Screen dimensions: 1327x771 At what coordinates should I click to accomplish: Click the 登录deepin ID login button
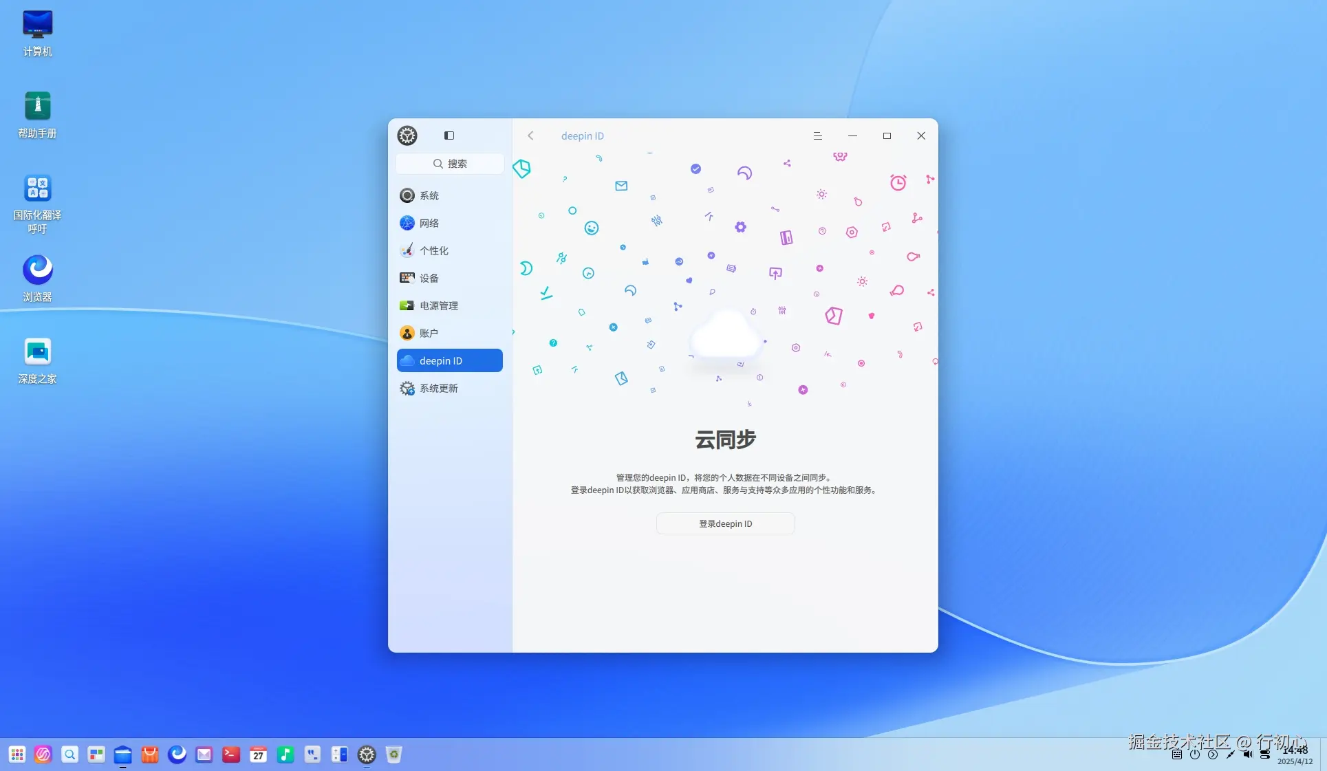pyautogui.click(x=725, y=524)
